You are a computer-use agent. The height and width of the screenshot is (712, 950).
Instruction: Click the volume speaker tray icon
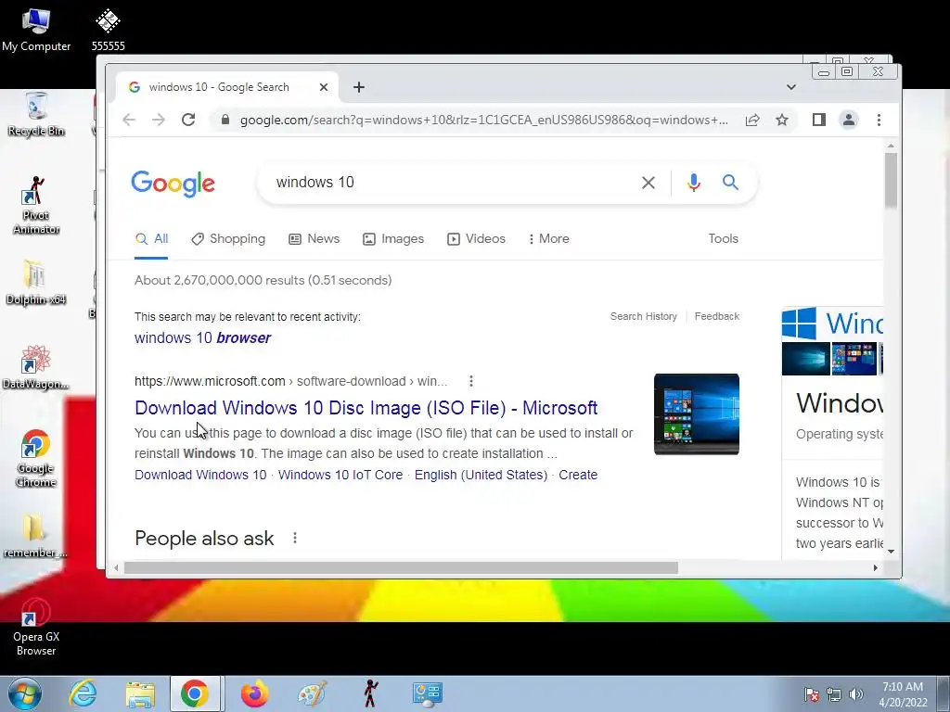point(855,694)
